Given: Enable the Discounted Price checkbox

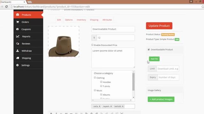Looking at the screenshot, I should [92, 45].
